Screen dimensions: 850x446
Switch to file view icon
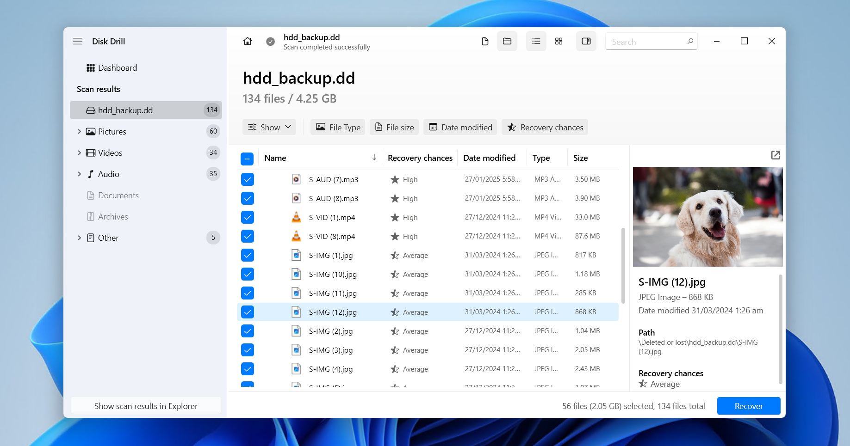[x=485, y=42]
